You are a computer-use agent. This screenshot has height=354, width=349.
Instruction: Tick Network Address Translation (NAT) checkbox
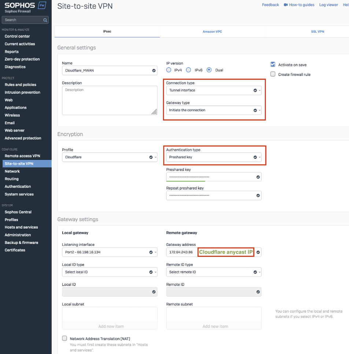64,338
